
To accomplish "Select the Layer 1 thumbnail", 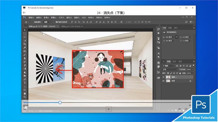I will (168, 77).
